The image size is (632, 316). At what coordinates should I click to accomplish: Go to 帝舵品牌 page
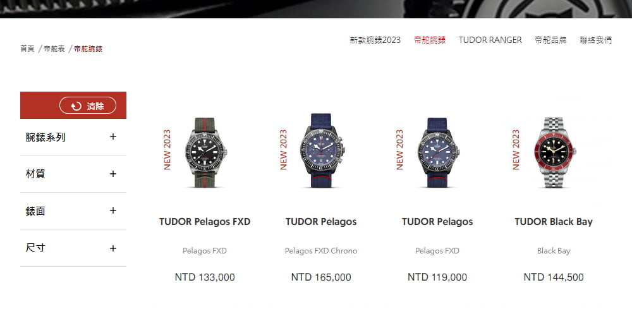click(x=550, y=40)
